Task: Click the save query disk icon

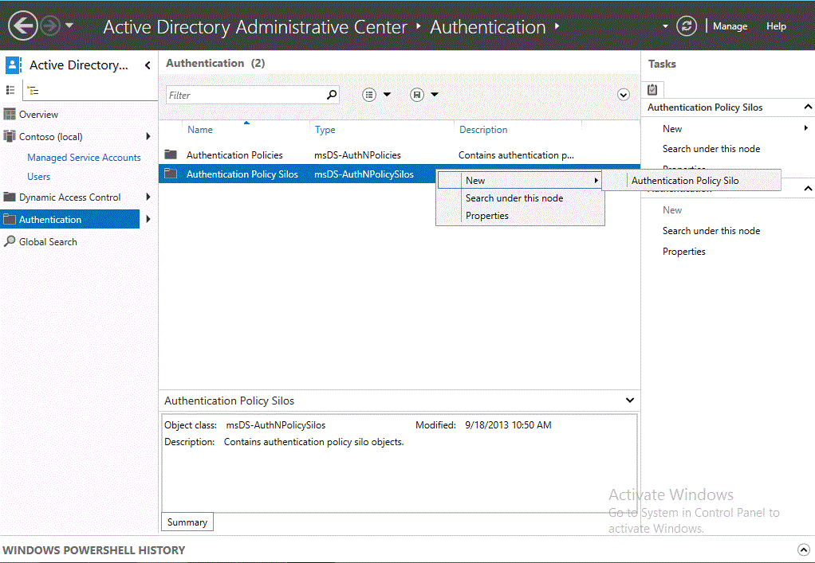Action: [x=417, y=95]
